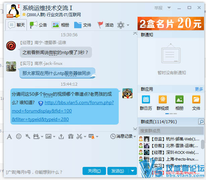Switch to the 公告 announcements tab

(x=39, y=25)
